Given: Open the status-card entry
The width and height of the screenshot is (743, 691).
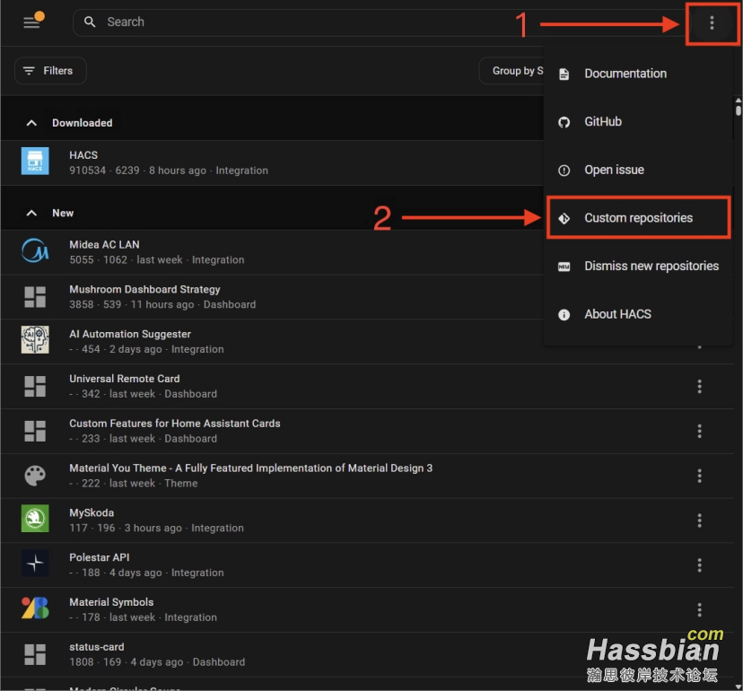Looking at the screenshot, I should pos(367,654).
